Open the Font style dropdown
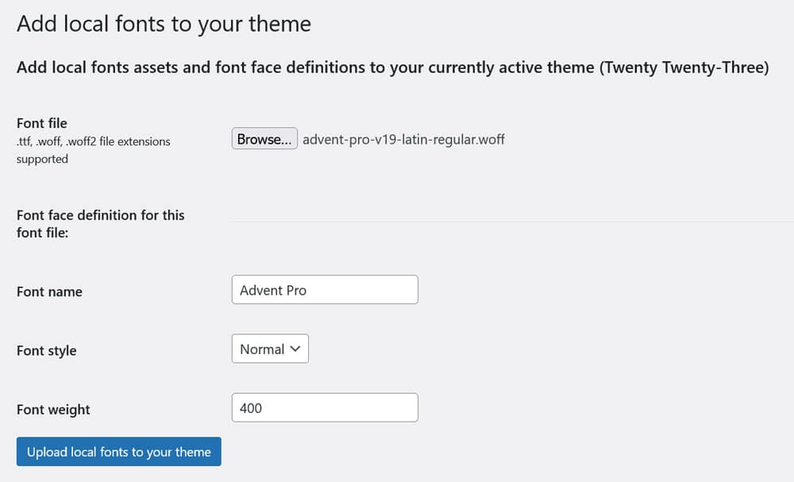 click(270, 349)
